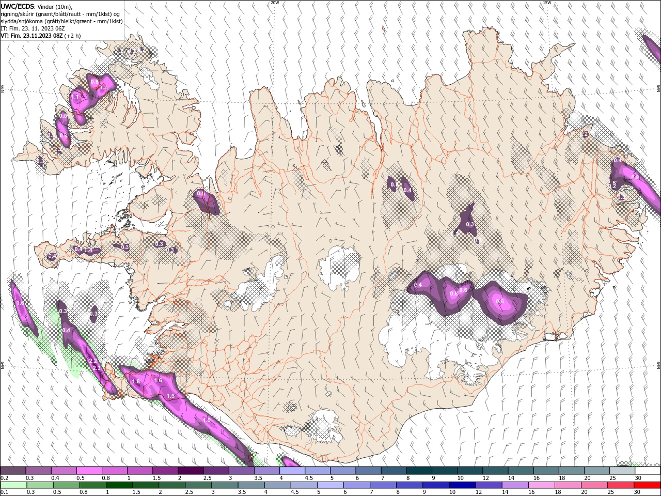Screen dimensions: 661x496
Task: Select the 8–9 dark teal snow legend swatch
Action: pyautogui.click(x=419, y=471)
